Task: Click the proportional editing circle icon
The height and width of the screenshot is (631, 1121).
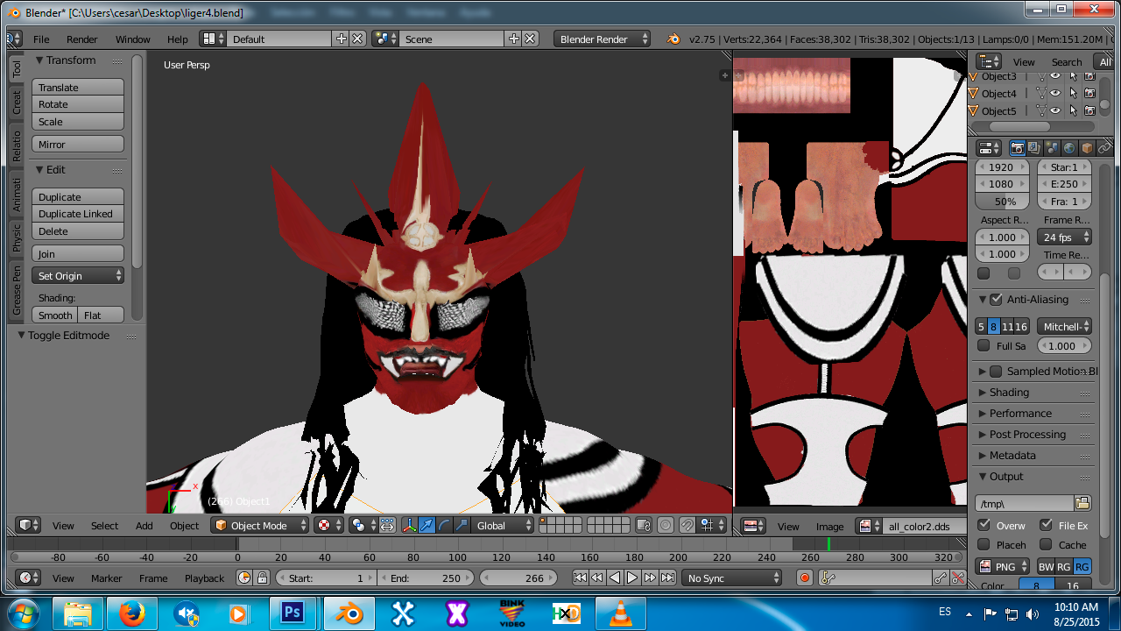Action: tap(666, 525)
